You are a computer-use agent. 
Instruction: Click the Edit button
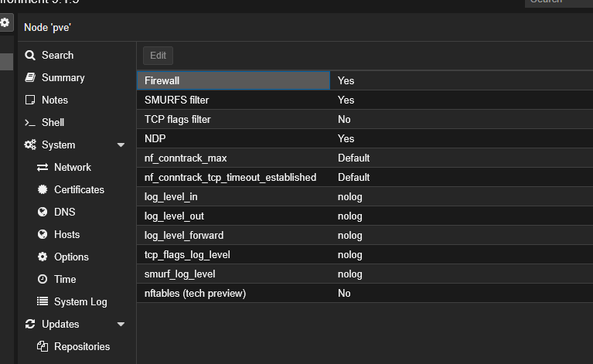point(158,56)
